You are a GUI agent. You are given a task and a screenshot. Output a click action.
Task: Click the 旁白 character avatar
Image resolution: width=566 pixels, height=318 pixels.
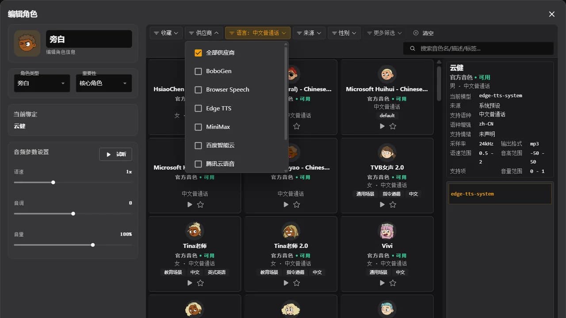(27, 43)
